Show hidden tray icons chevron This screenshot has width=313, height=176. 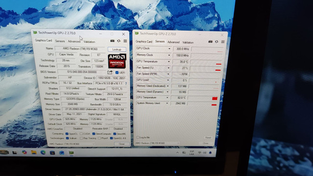click(x=177, y=153)
